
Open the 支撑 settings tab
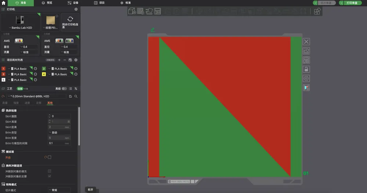(39, 103)
